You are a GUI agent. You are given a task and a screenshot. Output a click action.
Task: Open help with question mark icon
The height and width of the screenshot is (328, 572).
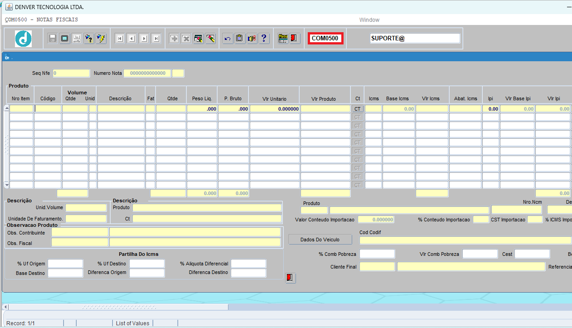pyautogui.click(x=264, y=39)
